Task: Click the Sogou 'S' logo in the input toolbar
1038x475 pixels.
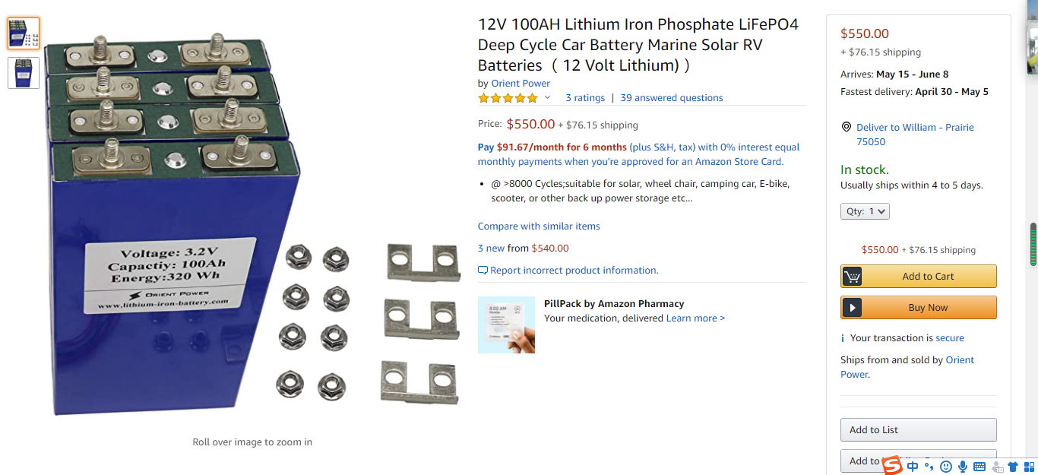Action: pyautogui.click(x=891, y=465)
